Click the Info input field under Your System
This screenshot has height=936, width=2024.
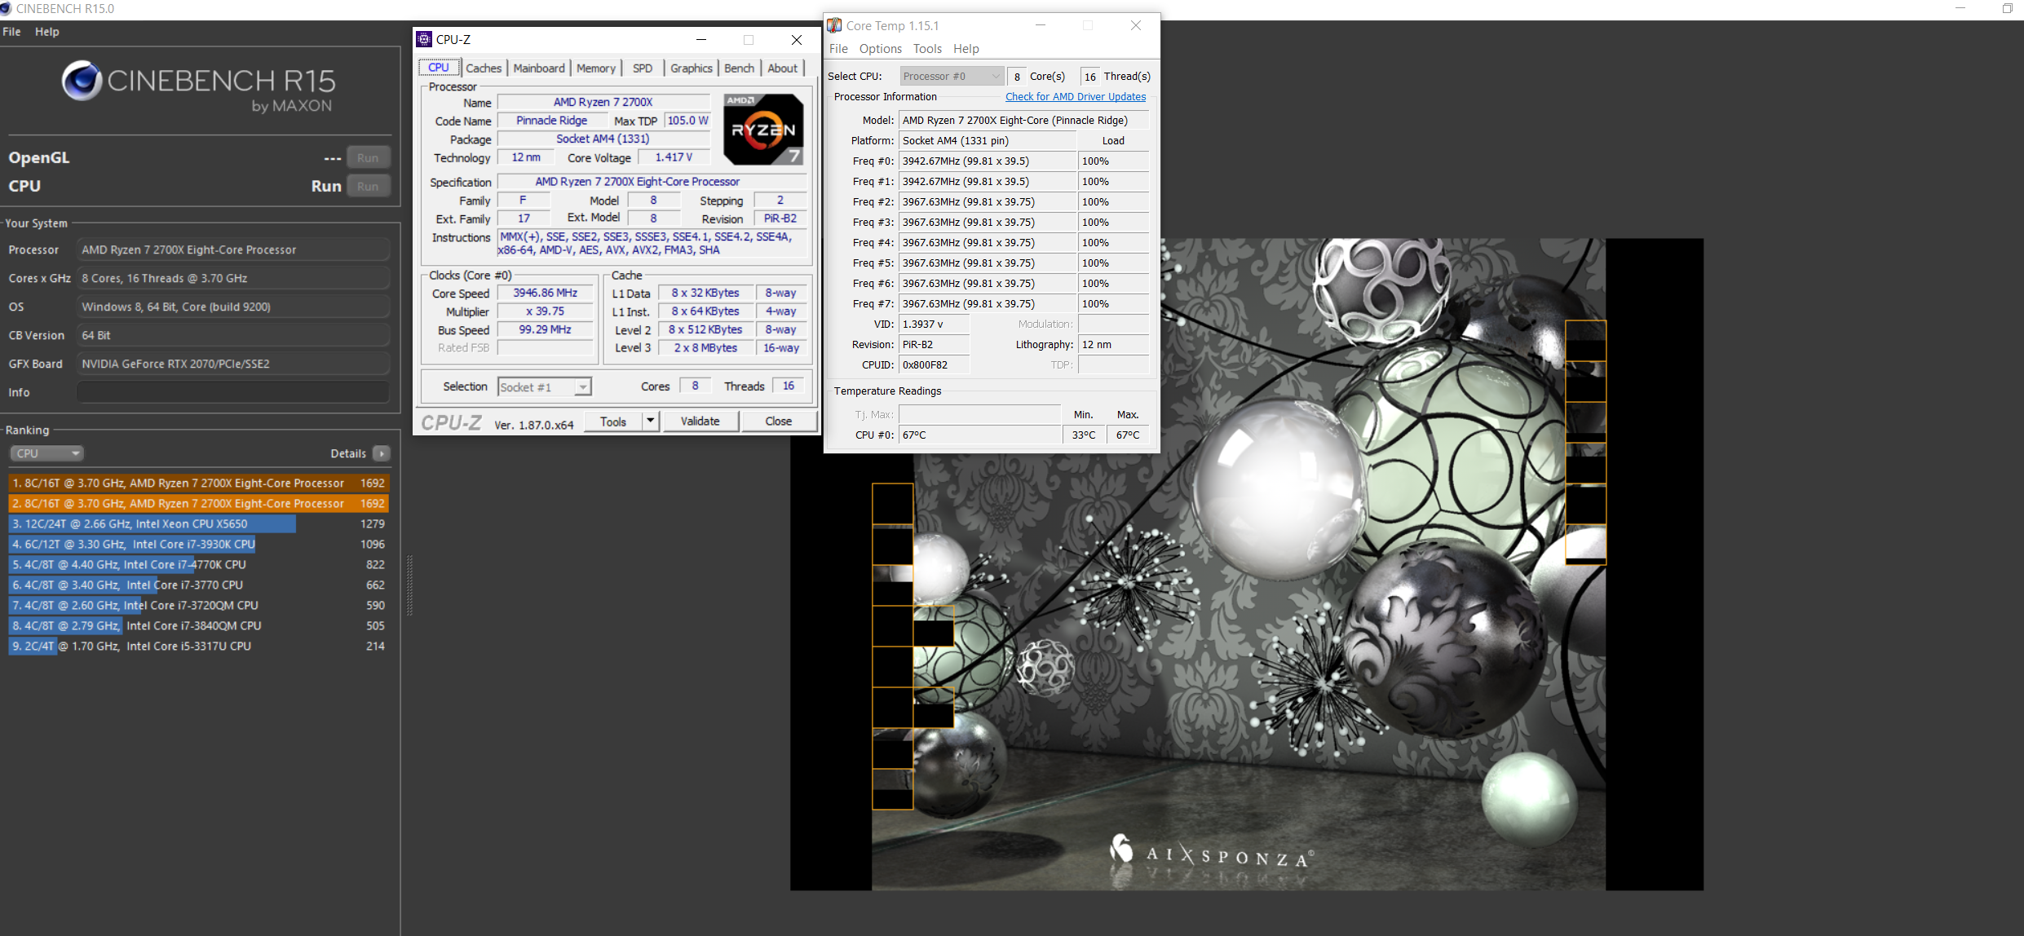point(232,391)
